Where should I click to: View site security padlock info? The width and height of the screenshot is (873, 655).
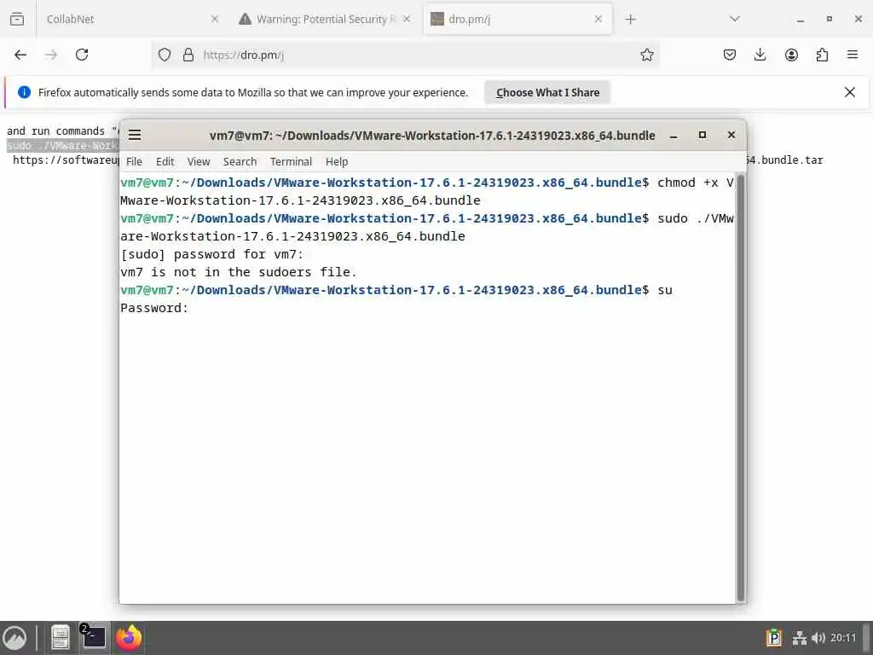(x=188, y=55)
